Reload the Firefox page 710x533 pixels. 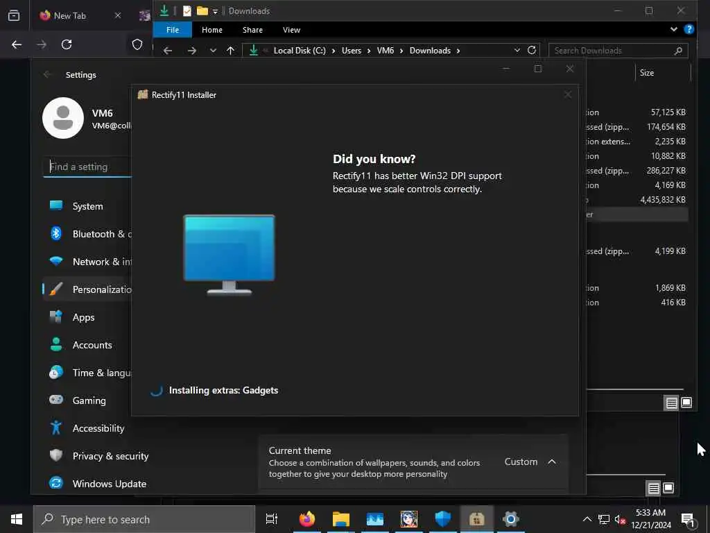point(67,44)
